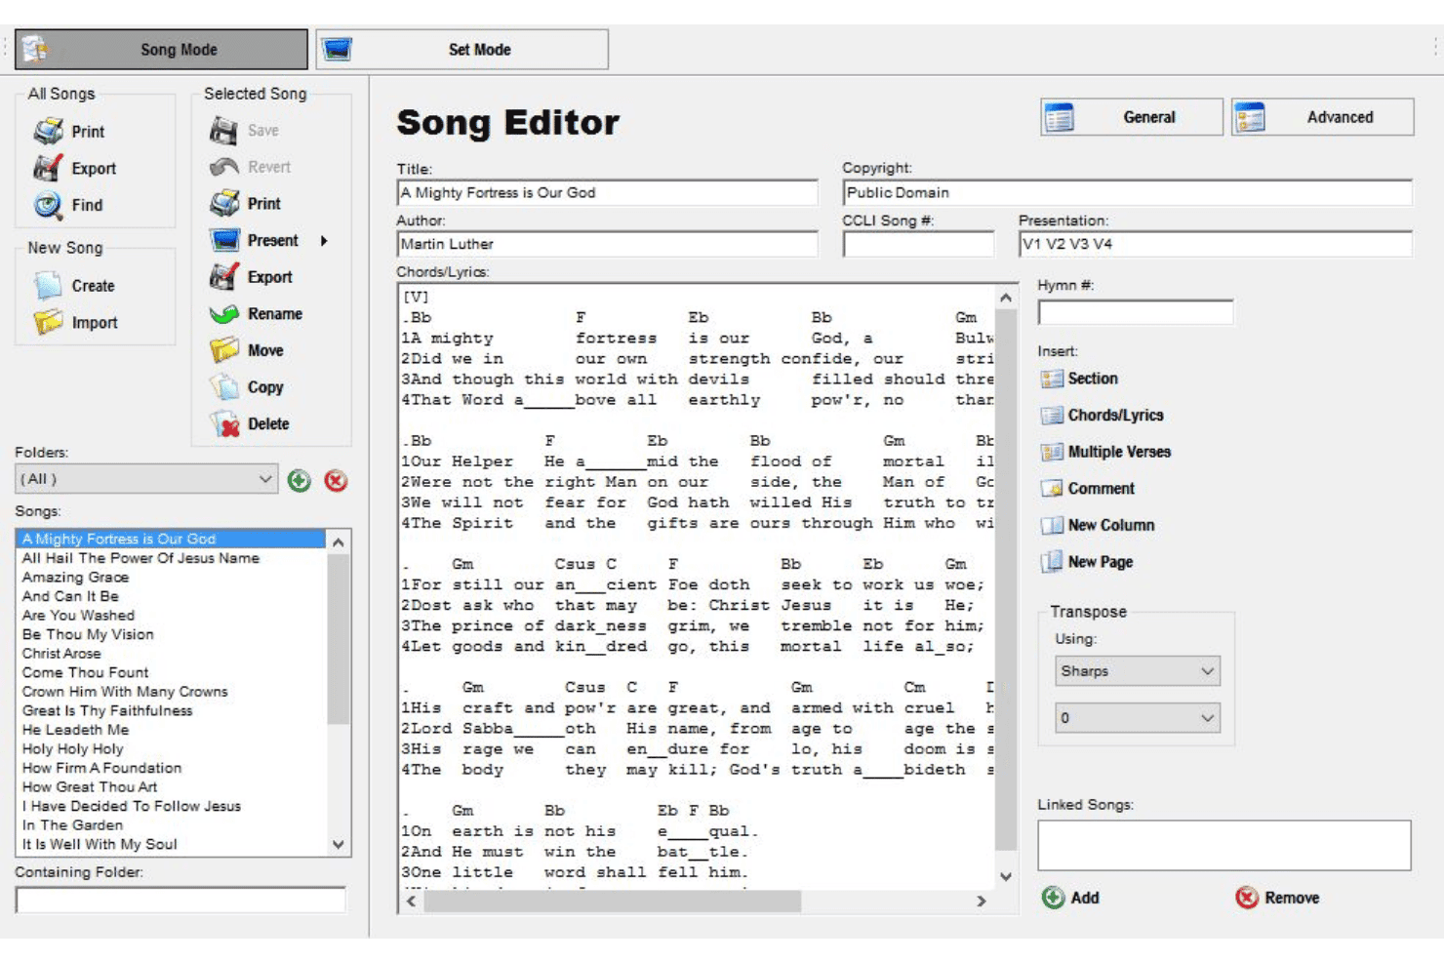The image size is (1444, 963).
Task: Present the selected song
Action: point(255,240)
